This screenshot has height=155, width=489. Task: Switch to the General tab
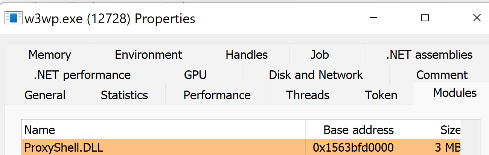tap(45, 95)
